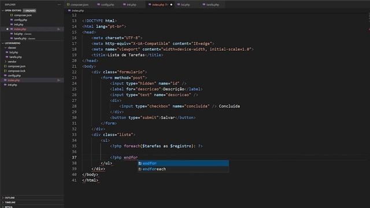Collapse the Open Editors section
Screen dimensions: 370x208
tap(3, 10)
